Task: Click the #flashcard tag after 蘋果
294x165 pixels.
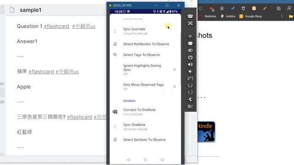Action: pyautogui.click(x=41, y=71)
